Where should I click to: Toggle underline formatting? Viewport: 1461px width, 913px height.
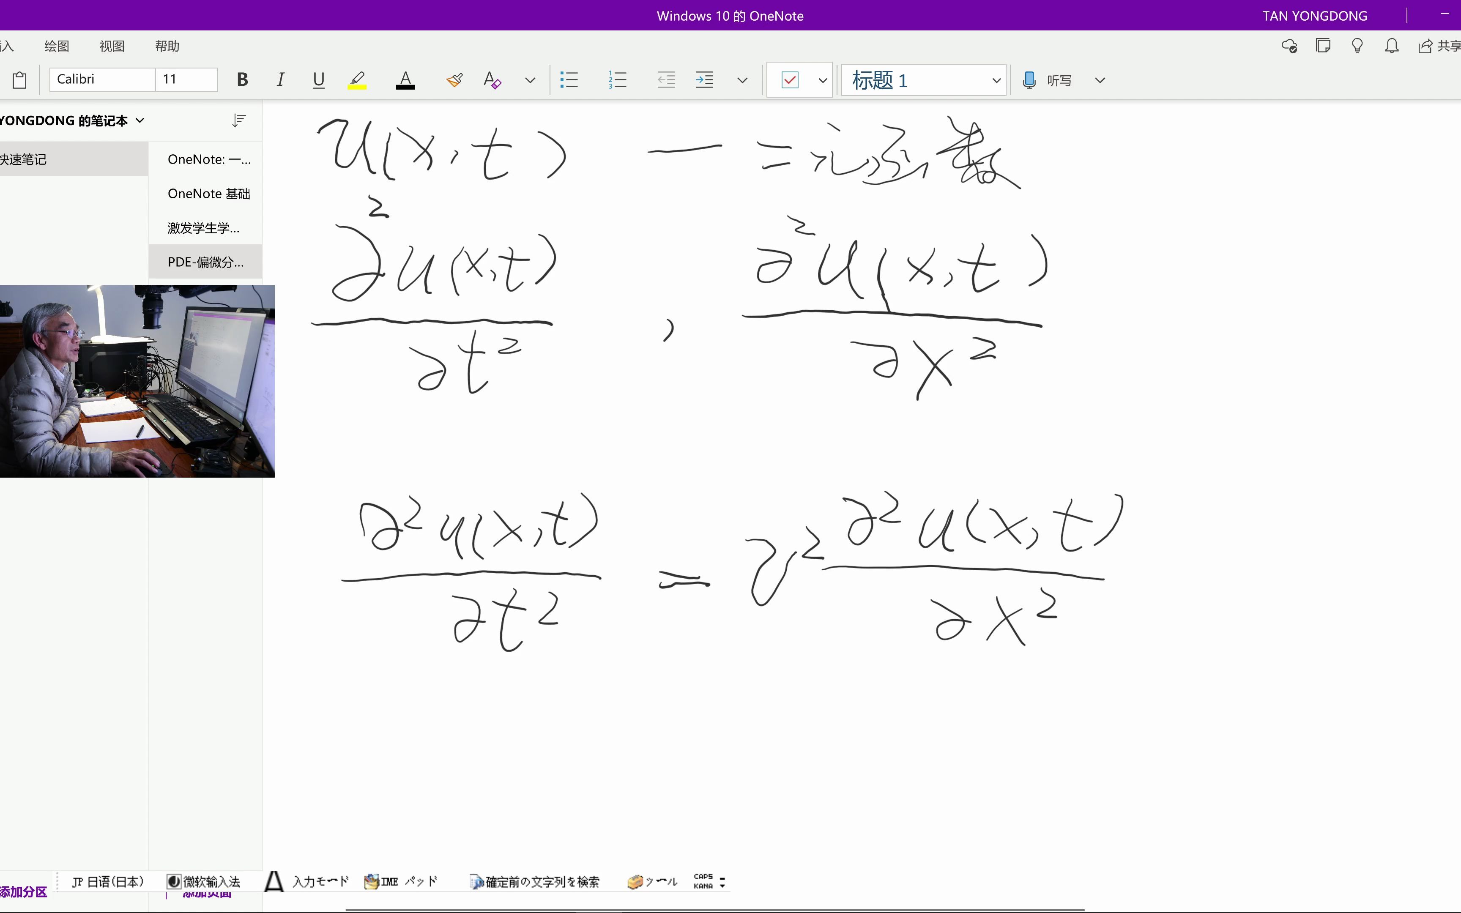319,80
